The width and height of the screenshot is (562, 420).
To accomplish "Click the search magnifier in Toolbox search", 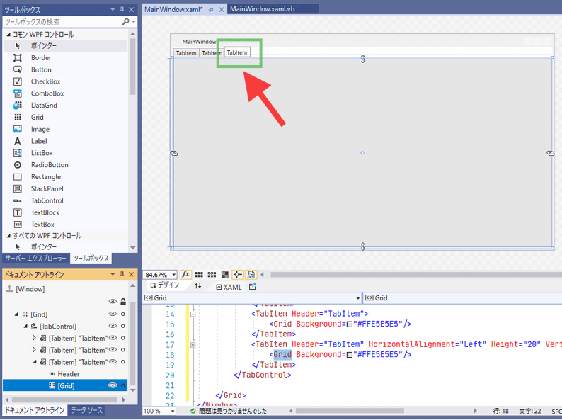I will click(125, 22).
